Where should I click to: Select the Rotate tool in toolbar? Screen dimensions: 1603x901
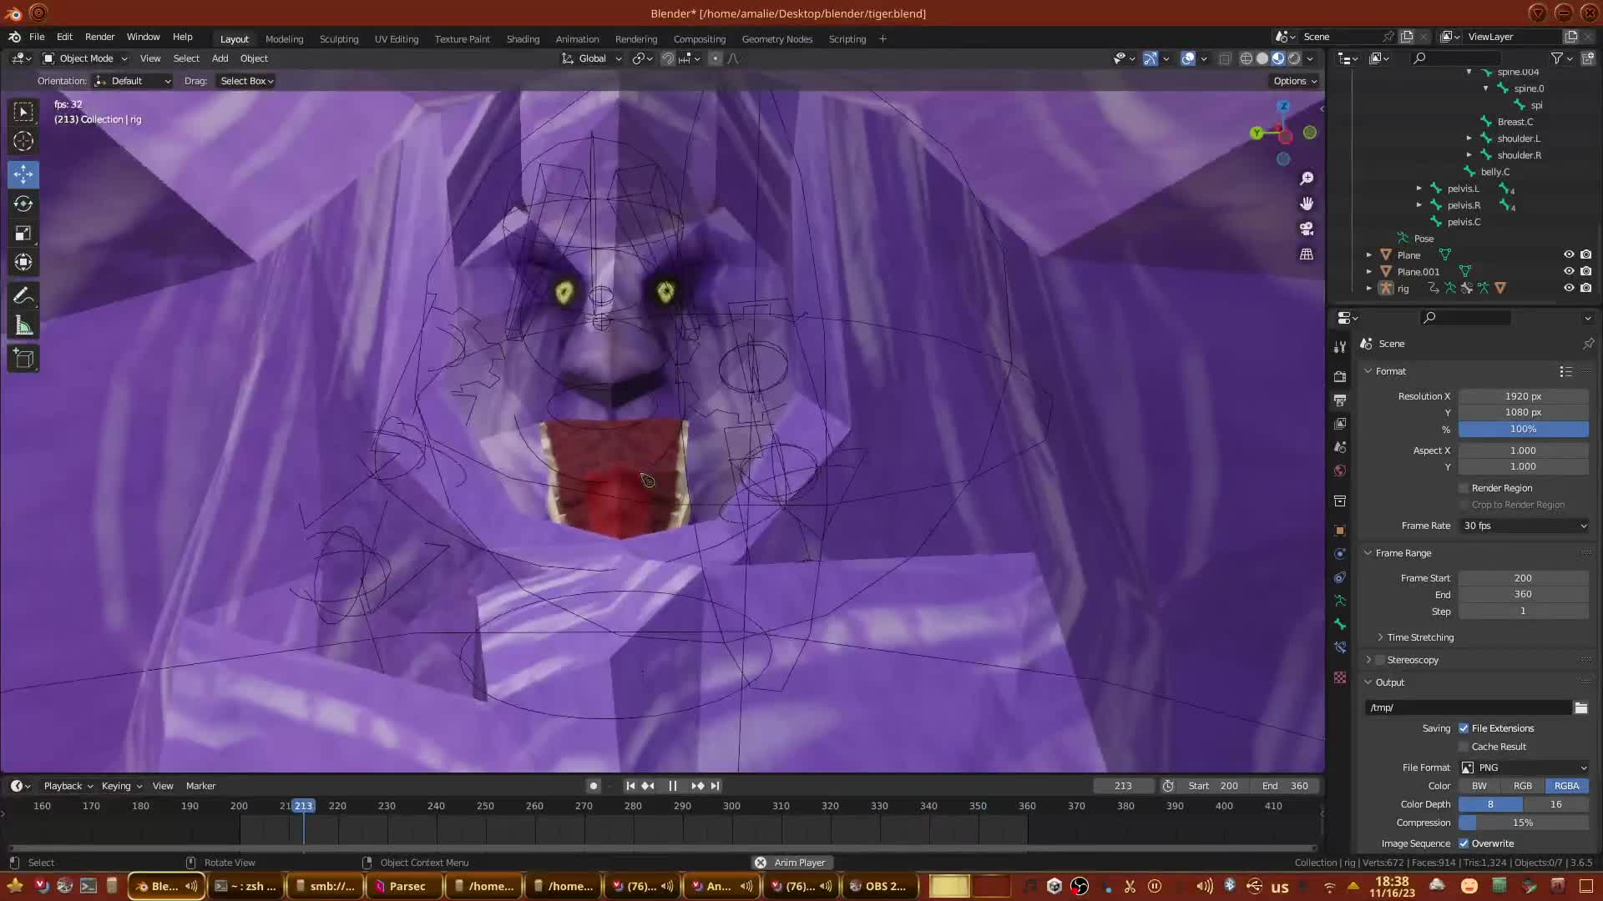click(23, 204)
